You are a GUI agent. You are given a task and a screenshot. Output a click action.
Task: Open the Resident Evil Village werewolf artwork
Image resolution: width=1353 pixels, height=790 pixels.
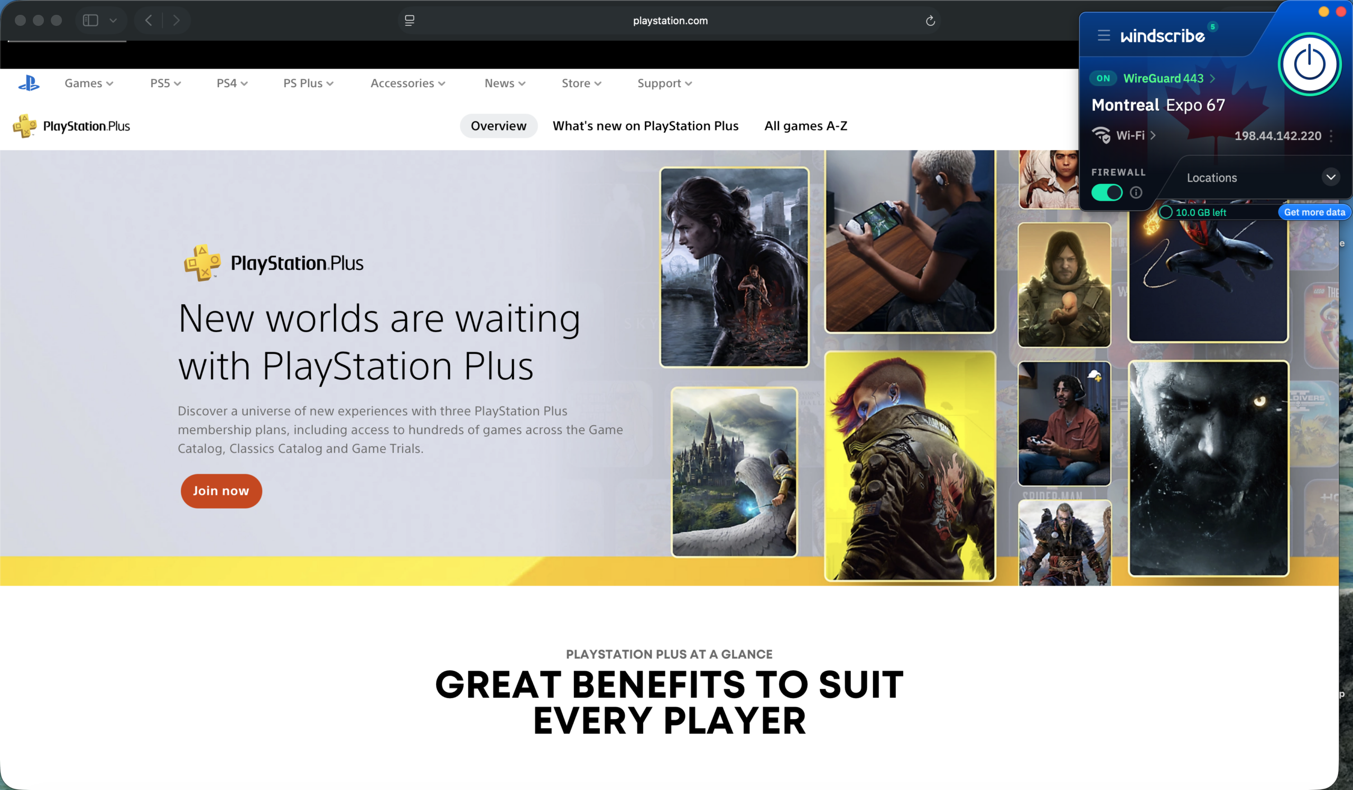(x=1208, y=468)
